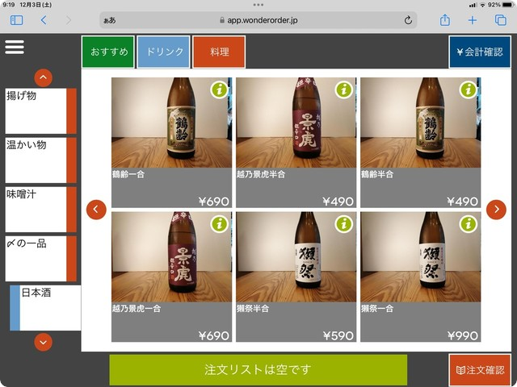The height and width of the screenshot is (387, 517).
Task: Tap the 注文リストは空です order bar
Action: pyautogui.click(x=258, y=369)
